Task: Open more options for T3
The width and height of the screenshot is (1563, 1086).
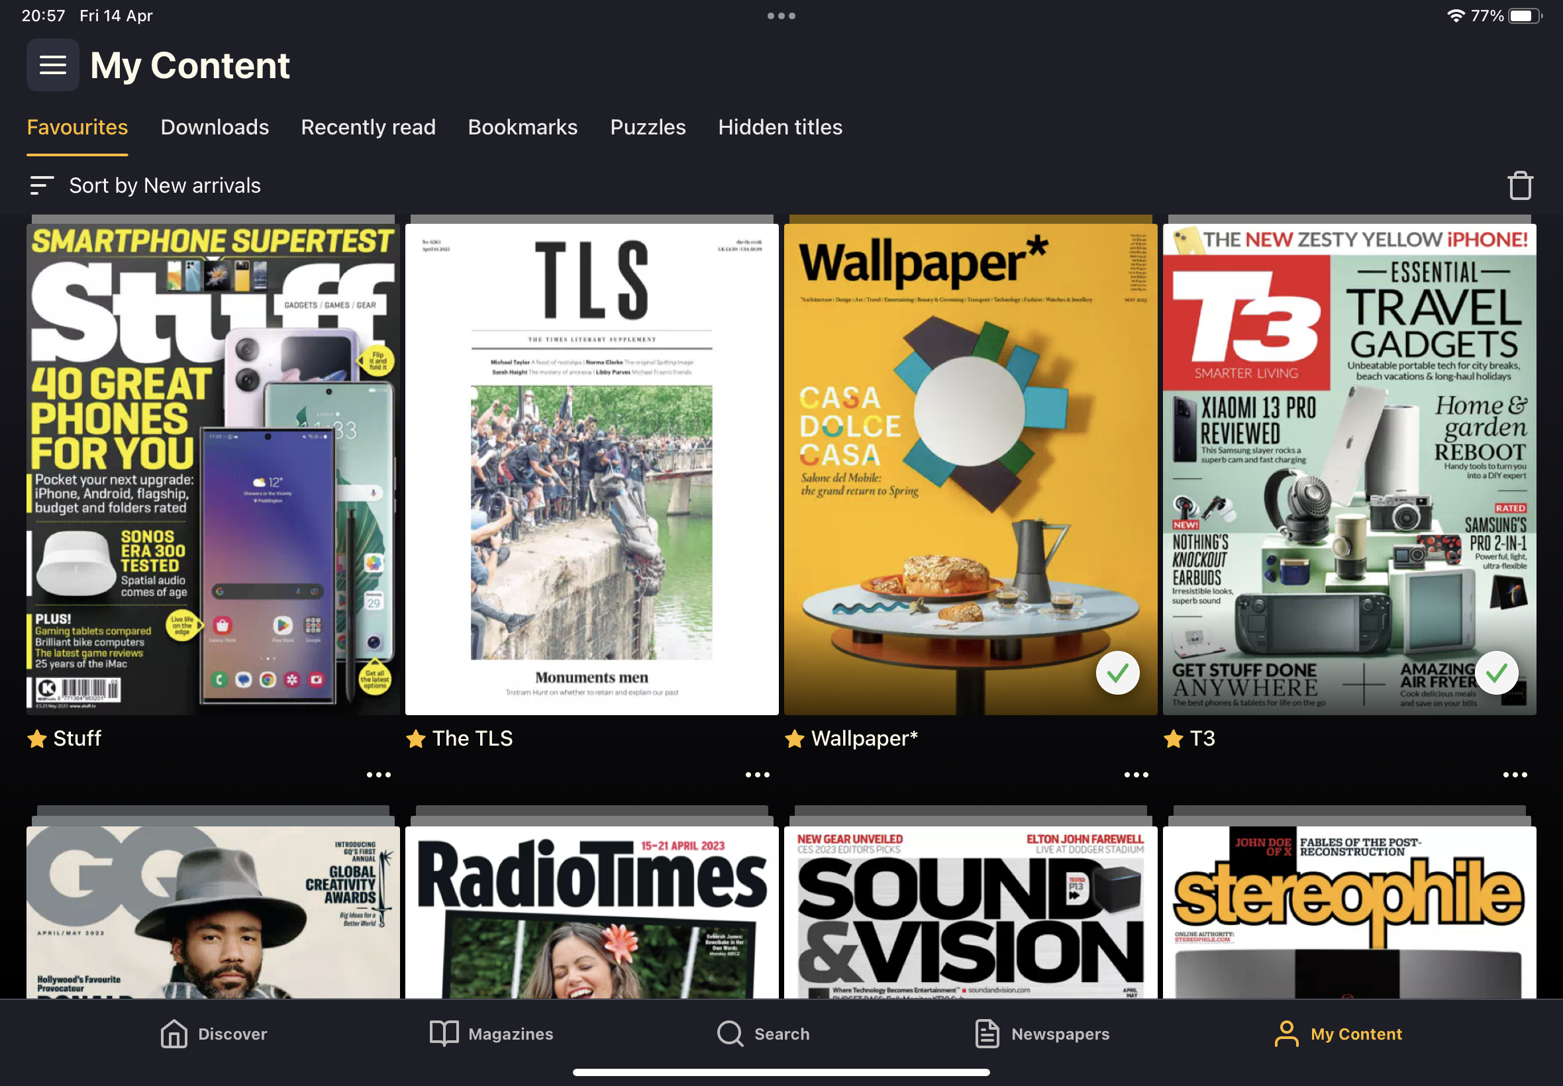Action: click(x=1515, y=774)
